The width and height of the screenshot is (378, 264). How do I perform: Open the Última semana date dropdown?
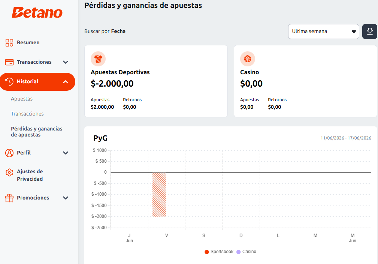click(324, 31)
